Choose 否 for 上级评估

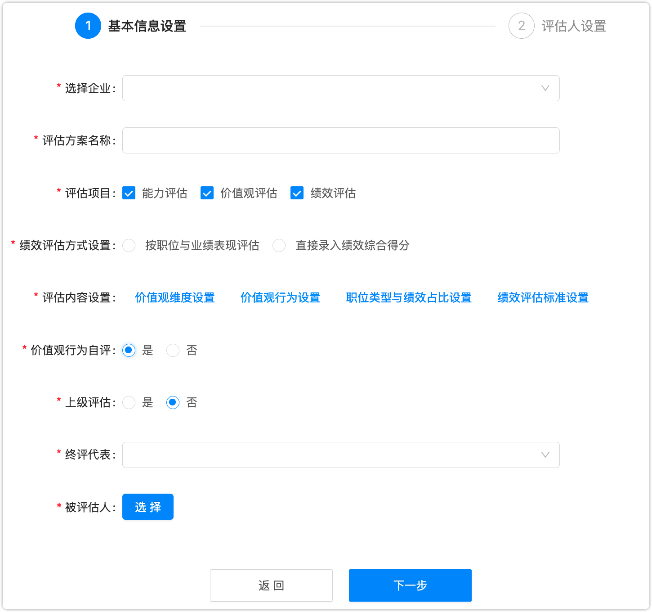pyautogui.click(x=173, y=402)
